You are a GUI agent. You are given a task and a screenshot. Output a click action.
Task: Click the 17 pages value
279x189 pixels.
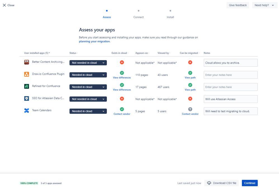coord(141,87)
